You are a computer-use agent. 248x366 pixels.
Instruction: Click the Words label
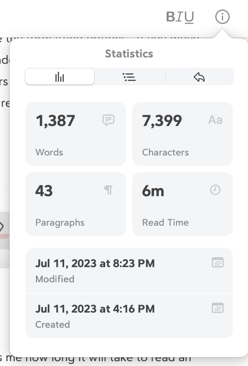coord(49,152)
